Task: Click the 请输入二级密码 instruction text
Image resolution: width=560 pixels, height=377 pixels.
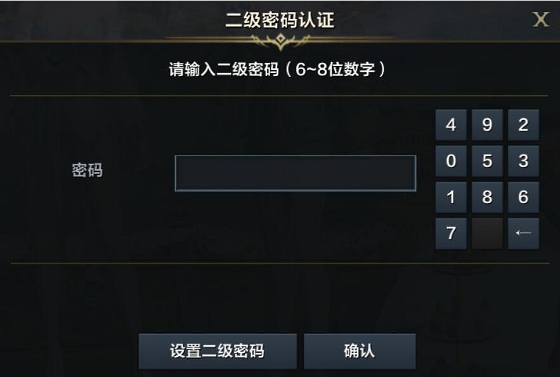Action: coord(277,70)
